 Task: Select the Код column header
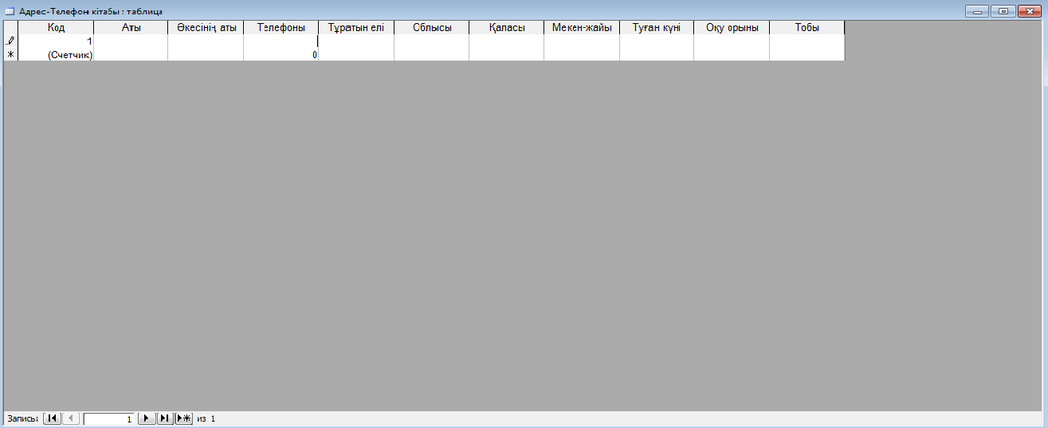(x=56, y=27)
